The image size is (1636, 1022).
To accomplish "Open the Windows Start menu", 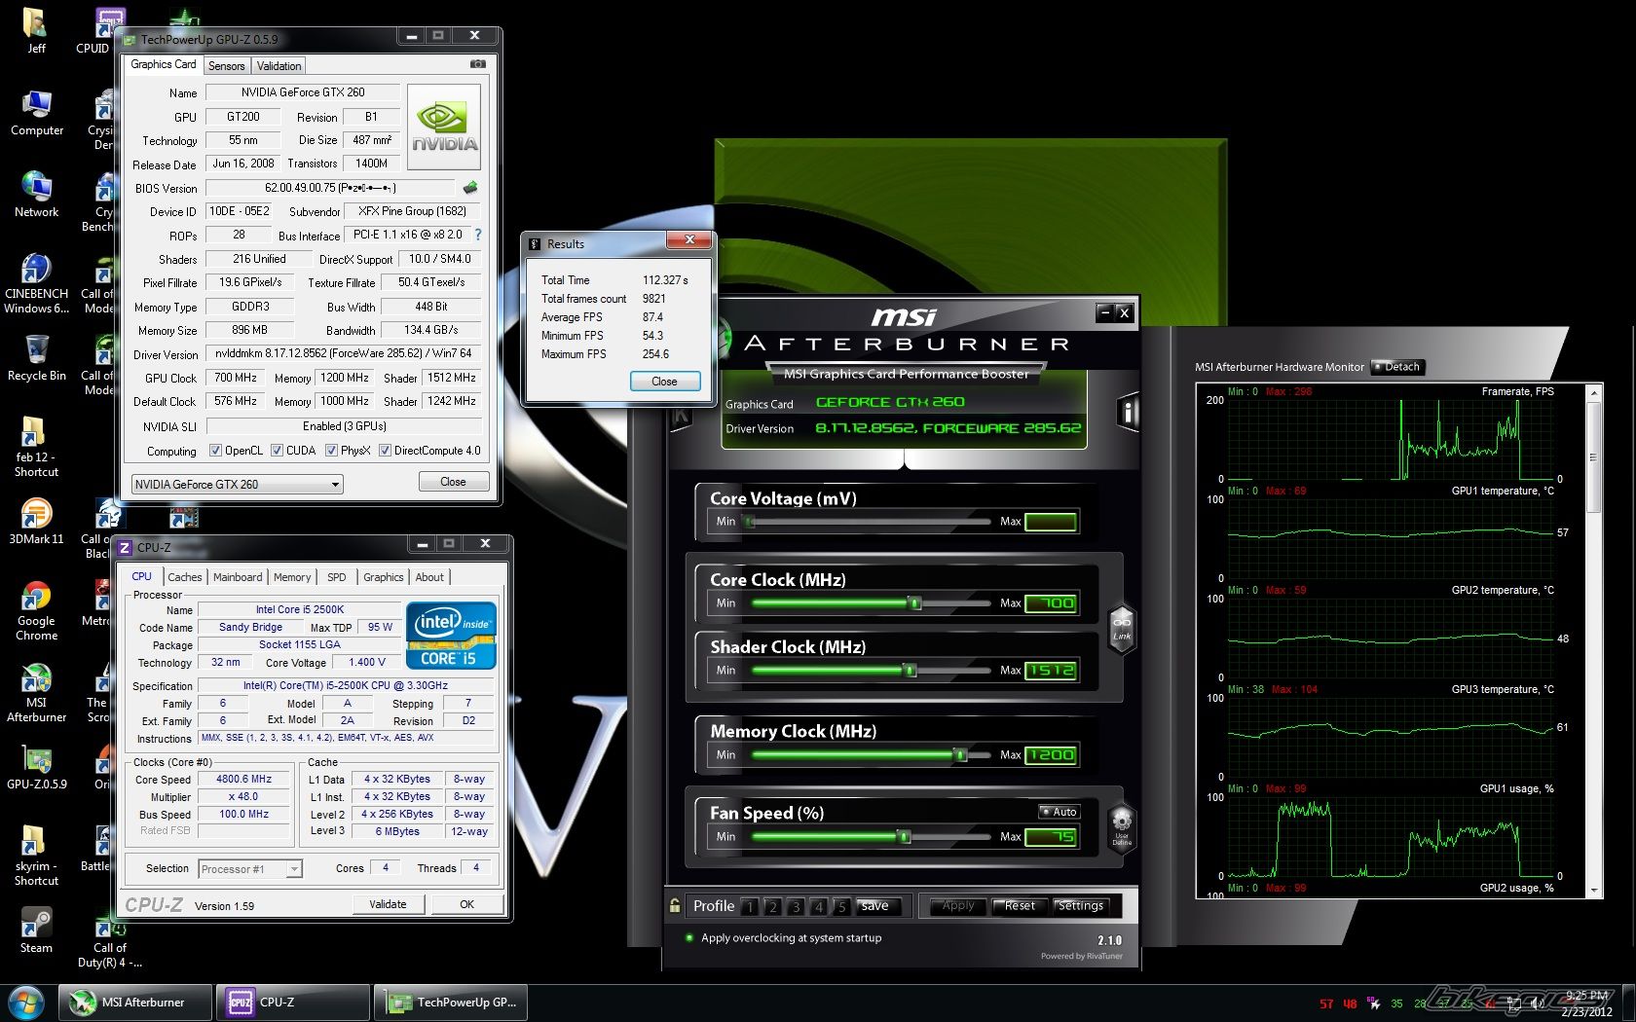I will (x=25, y=1002).
